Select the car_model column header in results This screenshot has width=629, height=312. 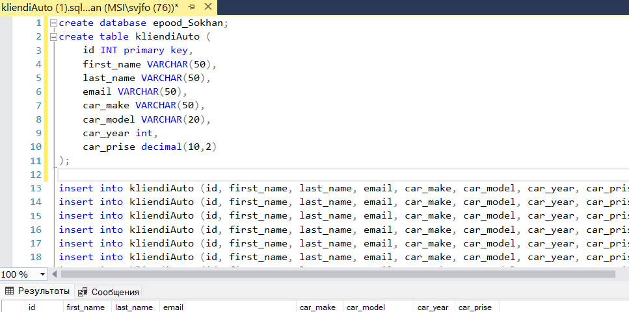(379, 307)
